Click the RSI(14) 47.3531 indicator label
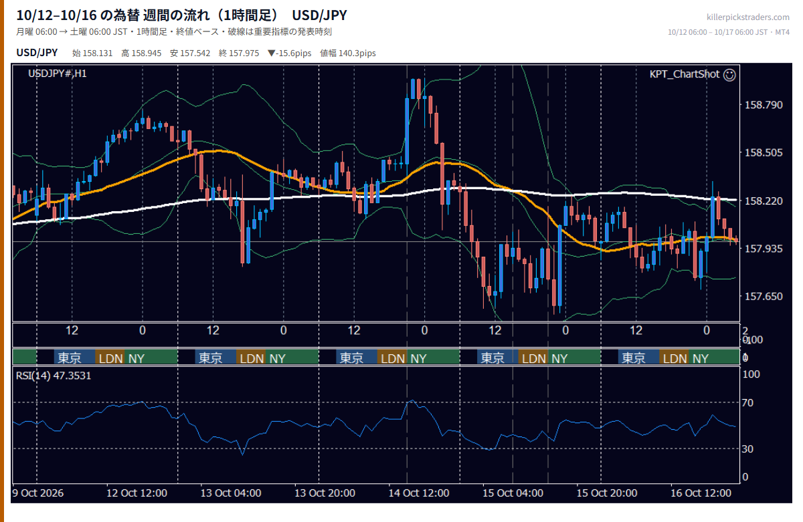The width and height of the screenshot is (803, 522). [x=54, y=376]
